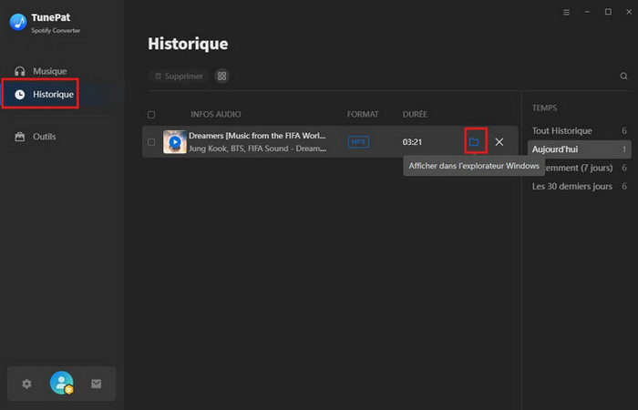Switch to grid view icon
The width and height of the screenshot is (638, 410).
tap(221, 77)
